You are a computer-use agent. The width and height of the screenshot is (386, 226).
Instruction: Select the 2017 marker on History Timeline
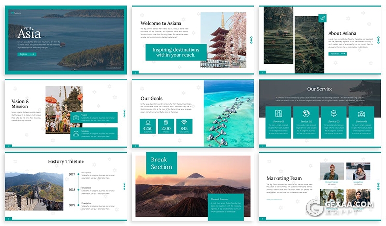(x=78, y=174)
